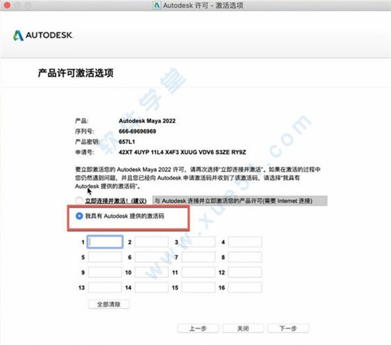Click activation code field 13
Image resolution: width=391 pixels, height=345 pixels.
point(105,288)
